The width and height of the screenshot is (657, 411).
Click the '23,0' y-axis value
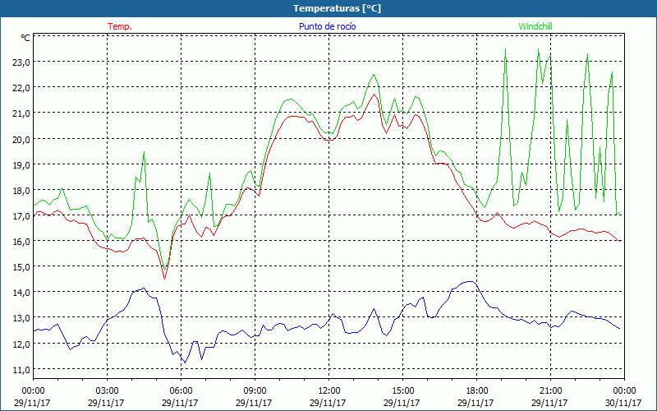(x=21, y=62)
